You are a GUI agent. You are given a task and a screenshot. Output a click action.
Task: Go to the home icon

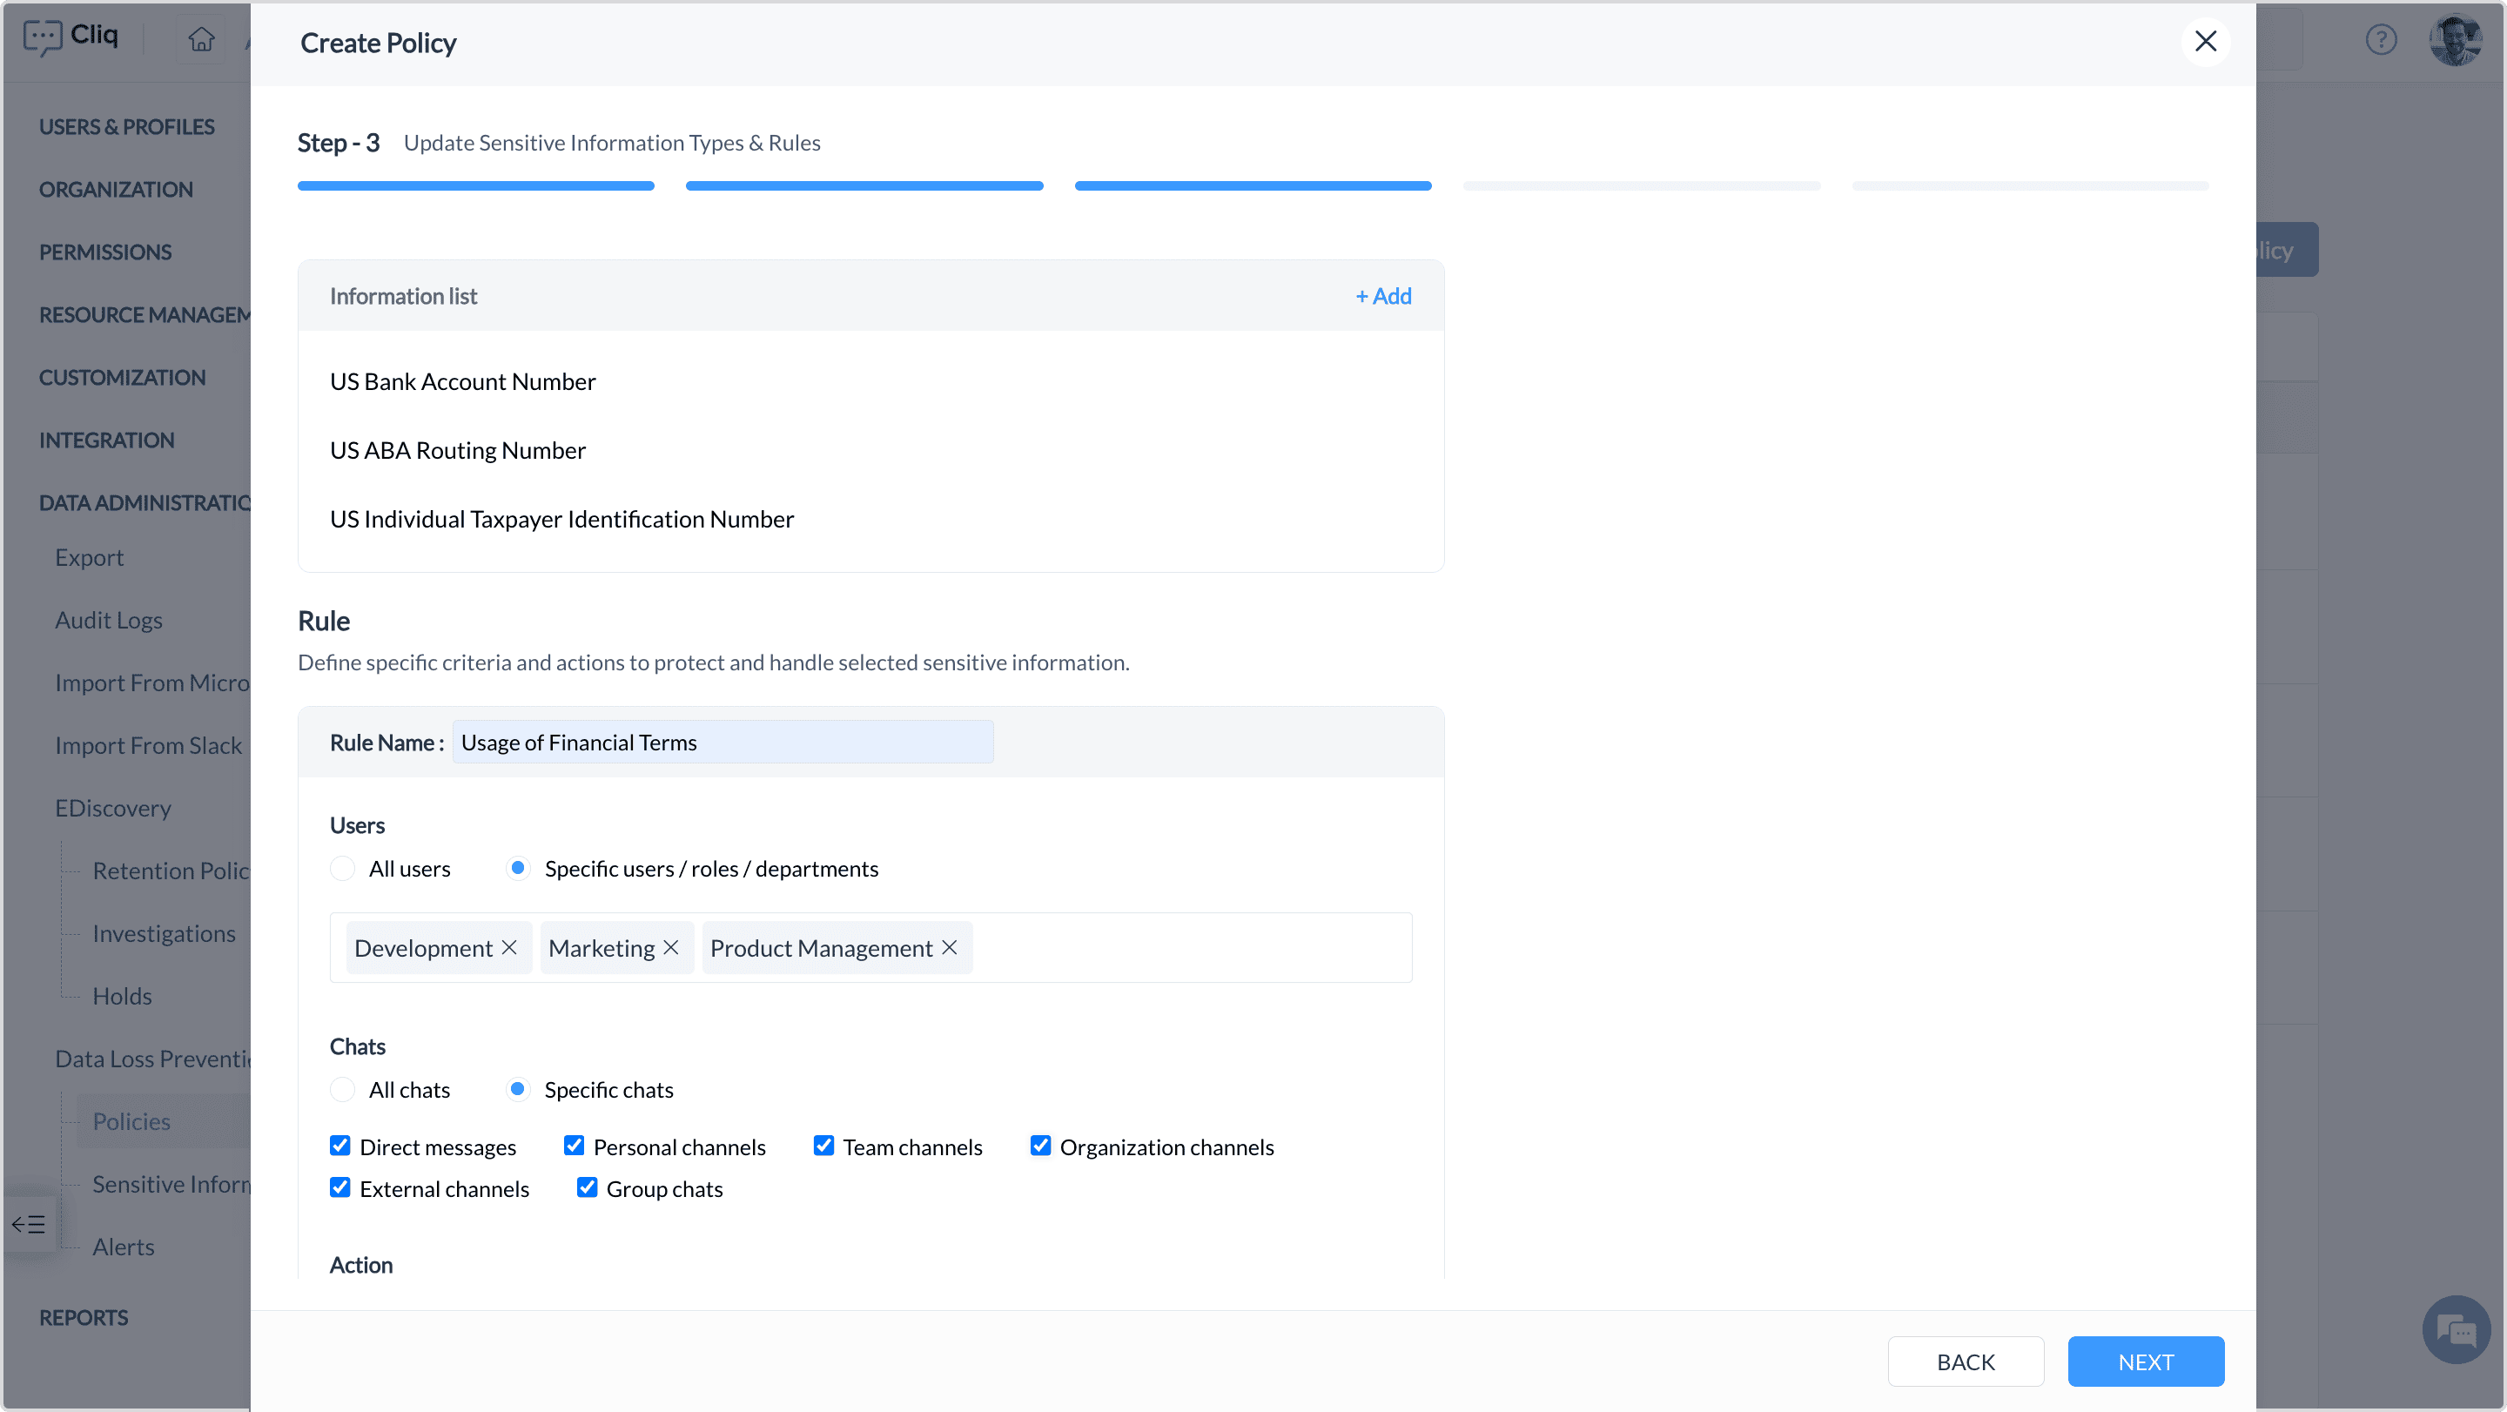pos(201,39)
